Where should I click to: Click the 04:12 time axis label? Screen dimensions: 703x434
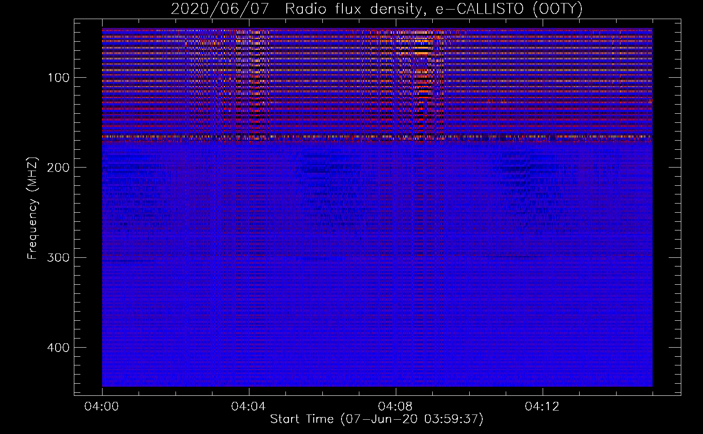(x=543, y=407)
